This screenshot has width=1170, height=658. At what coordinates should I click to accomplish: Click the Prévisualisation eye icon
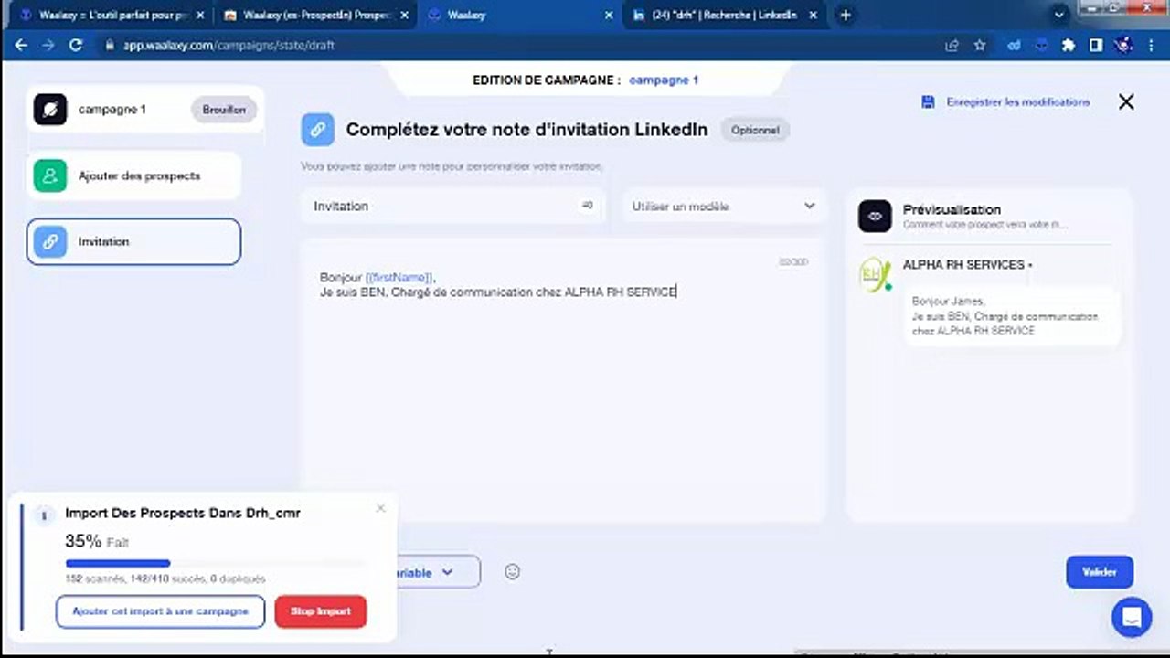[x=875, y=217]
